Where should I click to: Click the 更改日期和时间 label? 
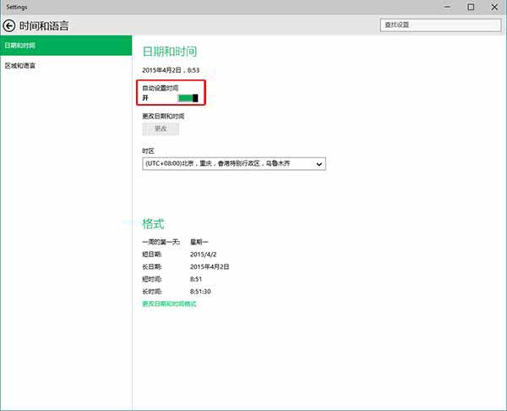pyautogui.click(x=163, y=116)
